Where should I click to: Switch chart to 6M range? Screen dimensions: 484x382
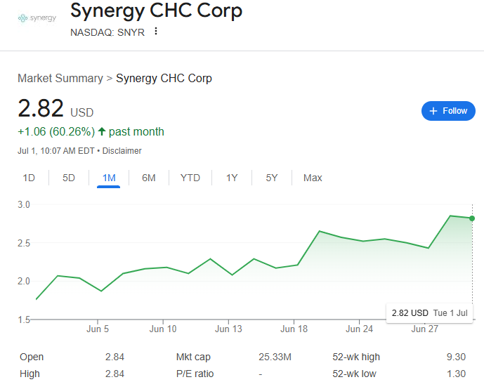[x=149, y=178]
